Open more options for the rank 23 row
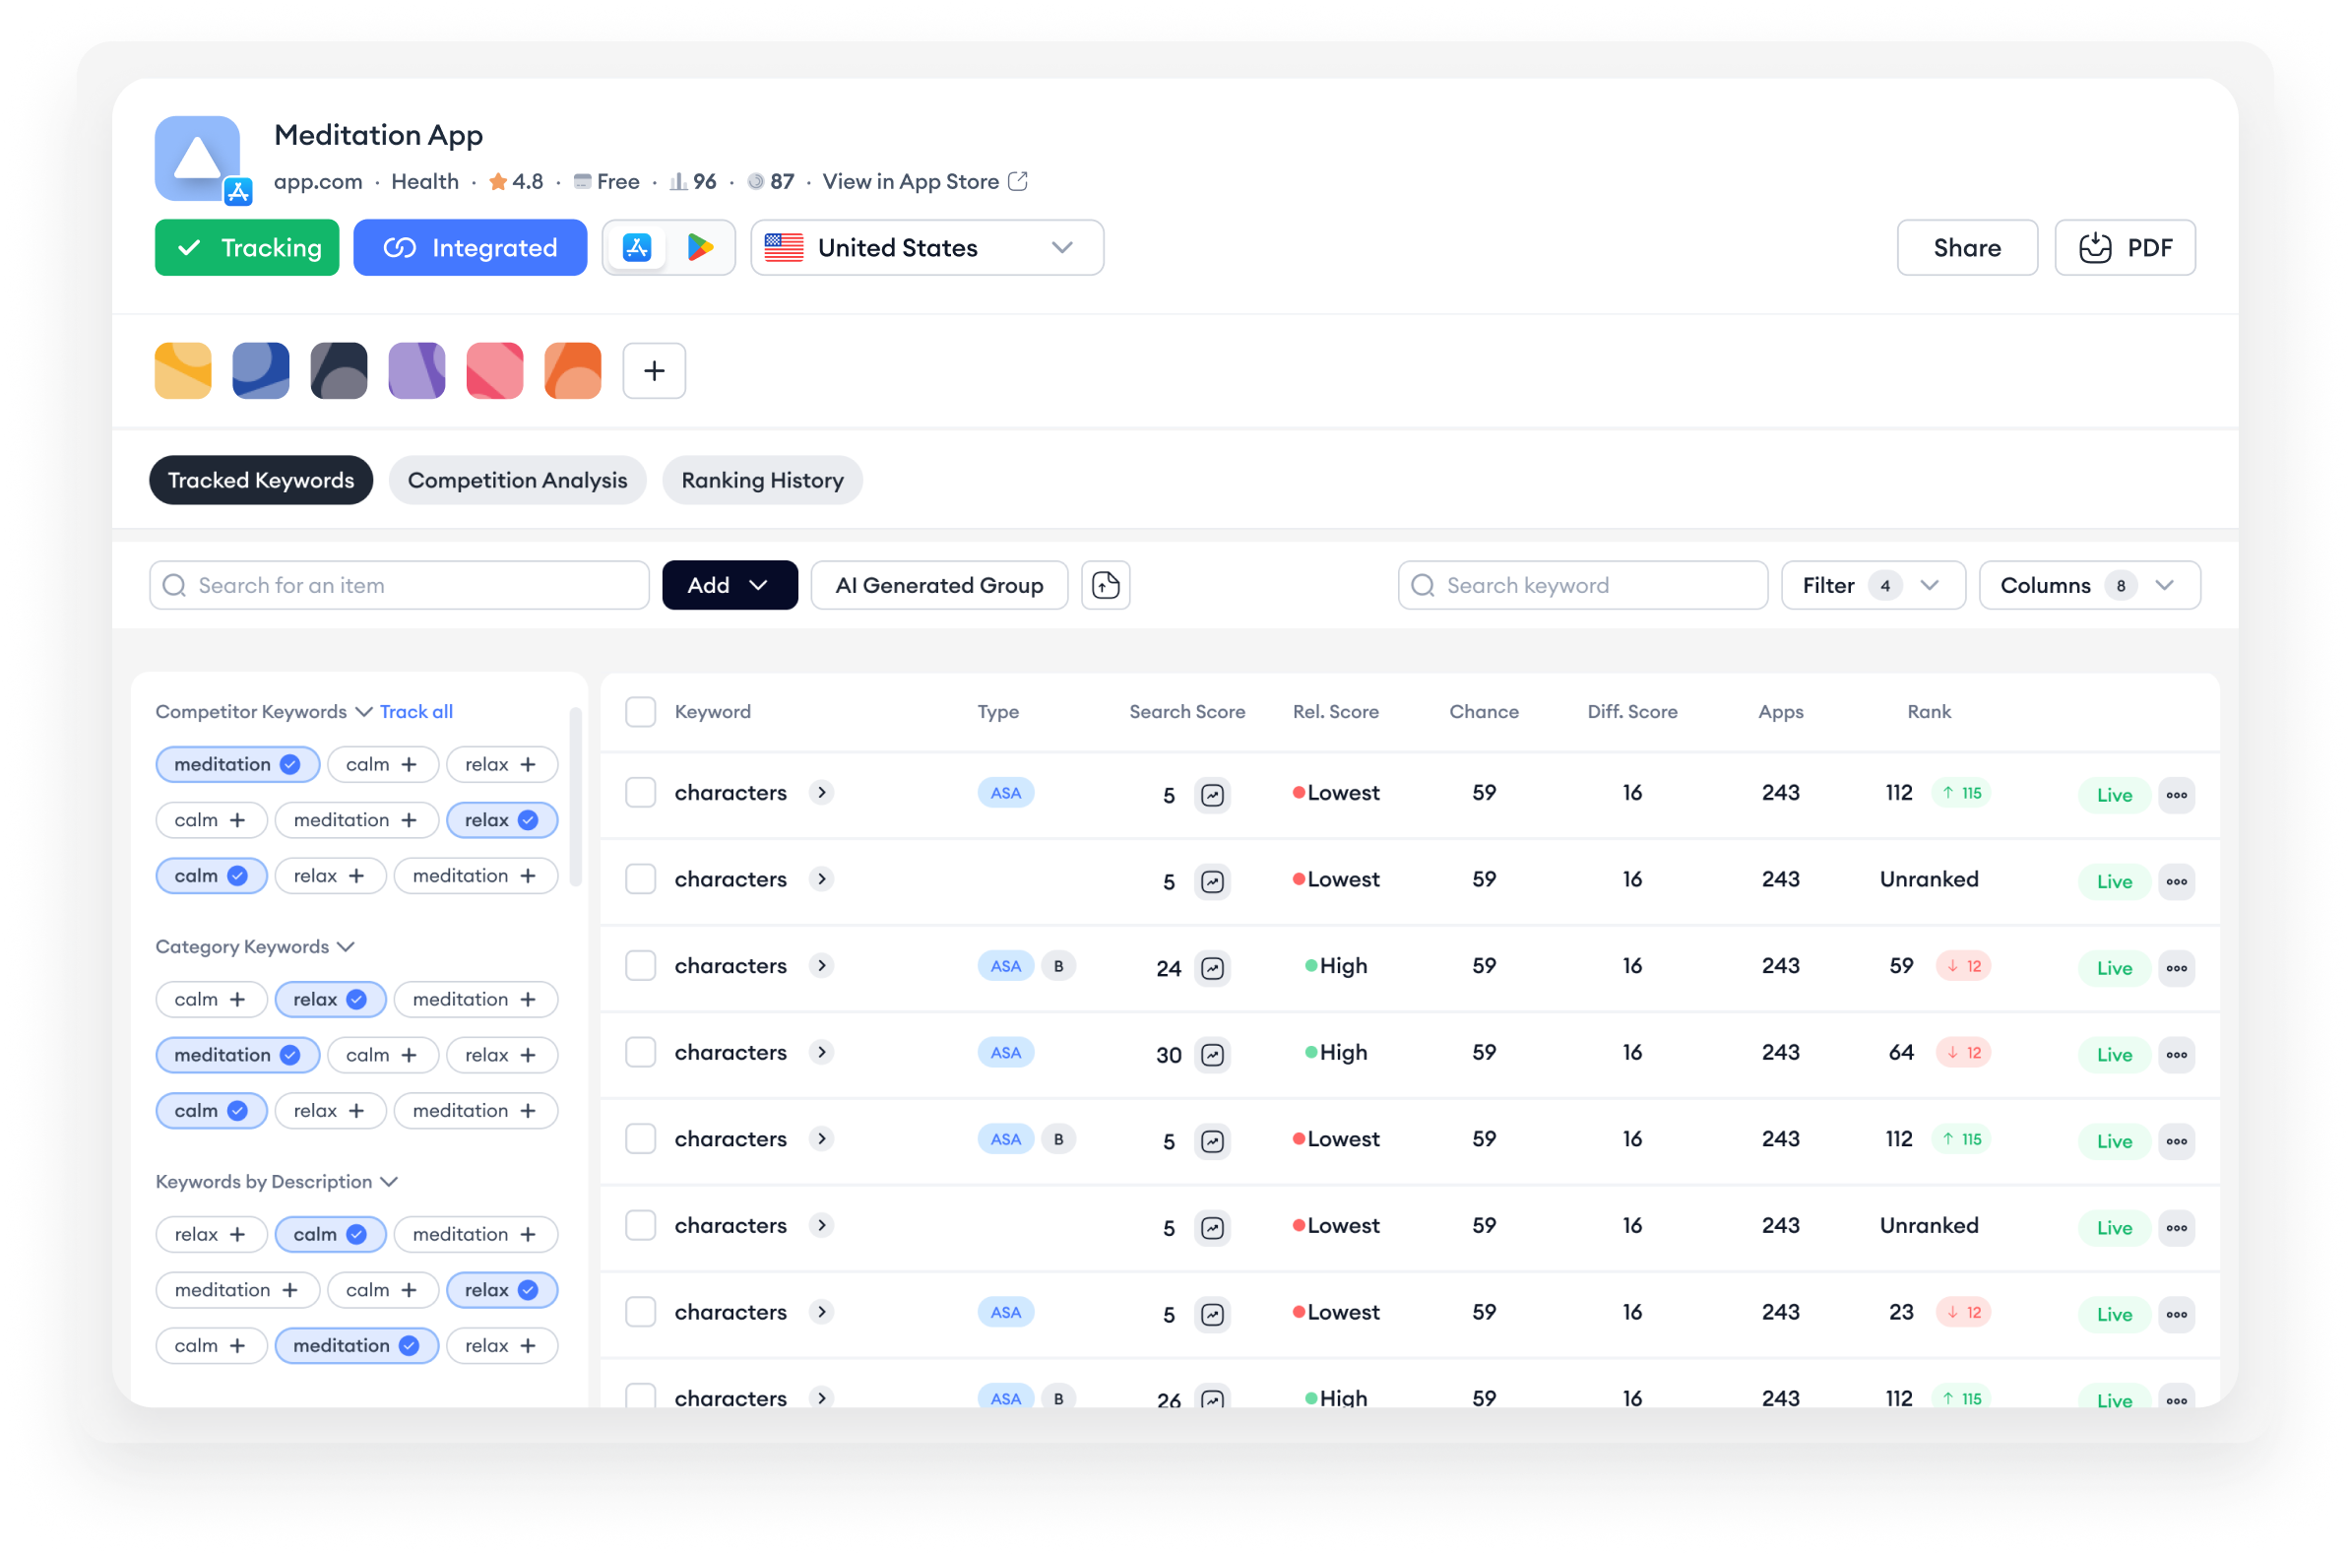 point(2177,1315)
